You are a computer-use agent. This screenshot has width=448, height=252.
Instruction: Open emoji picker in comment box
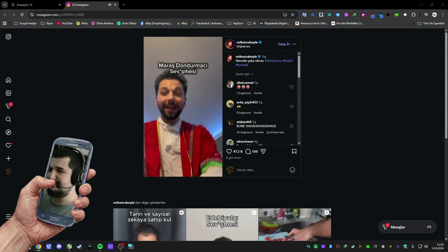pyautogui.click(x=292, y=170)
